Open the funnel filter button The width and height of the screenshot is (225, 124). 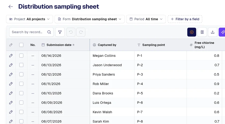[x=60, y=32]
